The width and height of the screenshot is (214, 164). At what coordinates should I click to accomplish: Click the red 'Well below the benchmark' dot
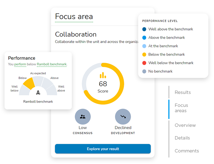(144, 63)
